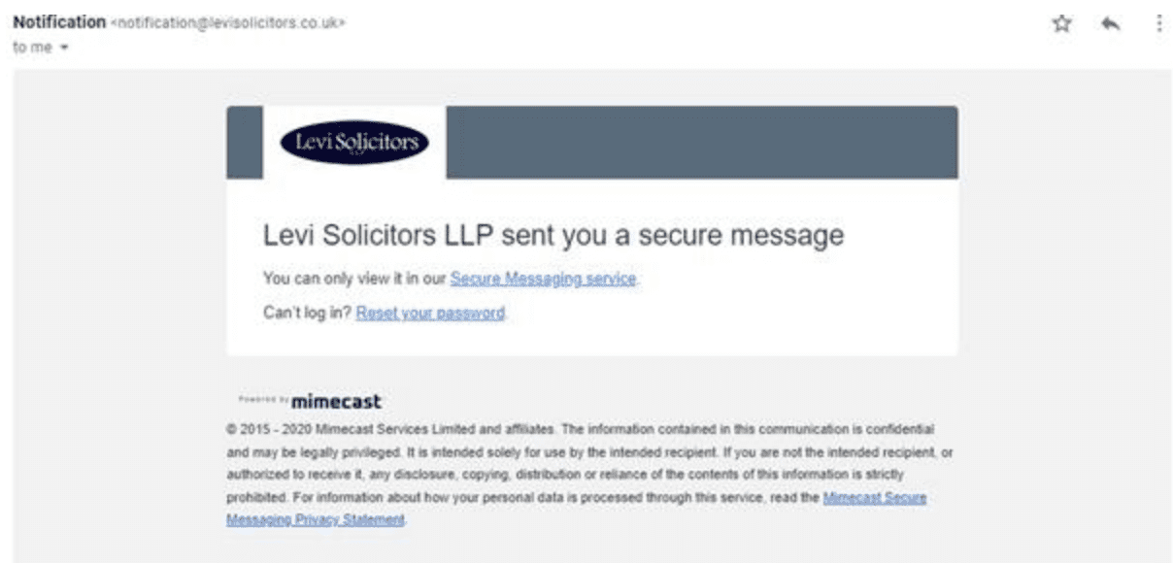The image size is (1173, 563).
Task: Open the three-dot more options menu
Action: point(1159,25)
